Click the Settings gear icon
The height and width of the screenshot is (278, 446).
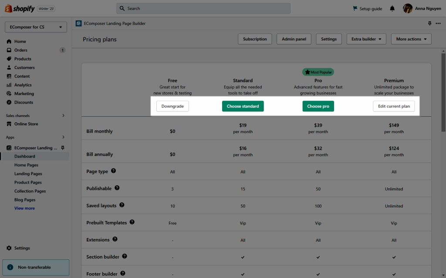point(9,248)
